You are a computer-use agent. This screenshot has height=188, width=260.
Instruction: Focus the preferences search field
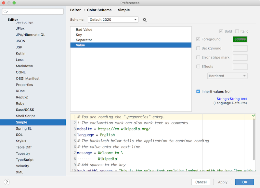pyautogui.click(x=34, y=12)
